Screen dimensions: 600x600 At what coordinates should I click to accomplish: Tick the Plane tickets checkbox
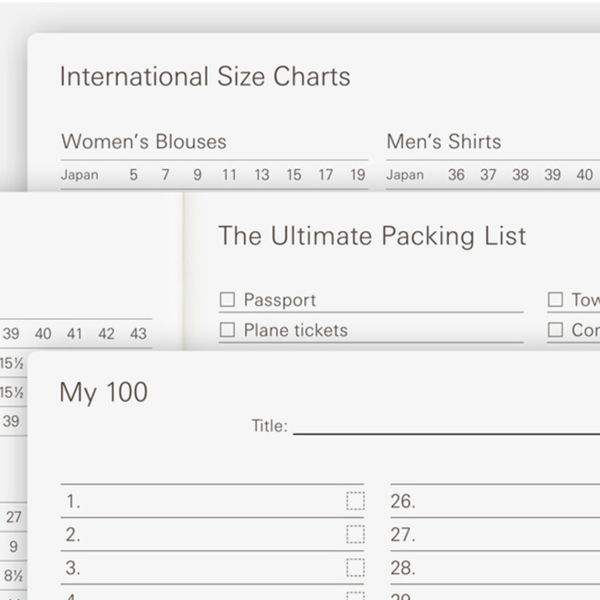click(227, 330)
